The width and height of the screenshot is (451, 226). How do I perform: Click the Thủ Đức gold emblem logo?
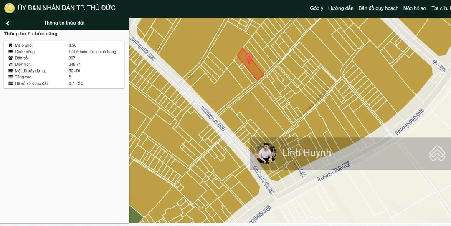point(9,8)
